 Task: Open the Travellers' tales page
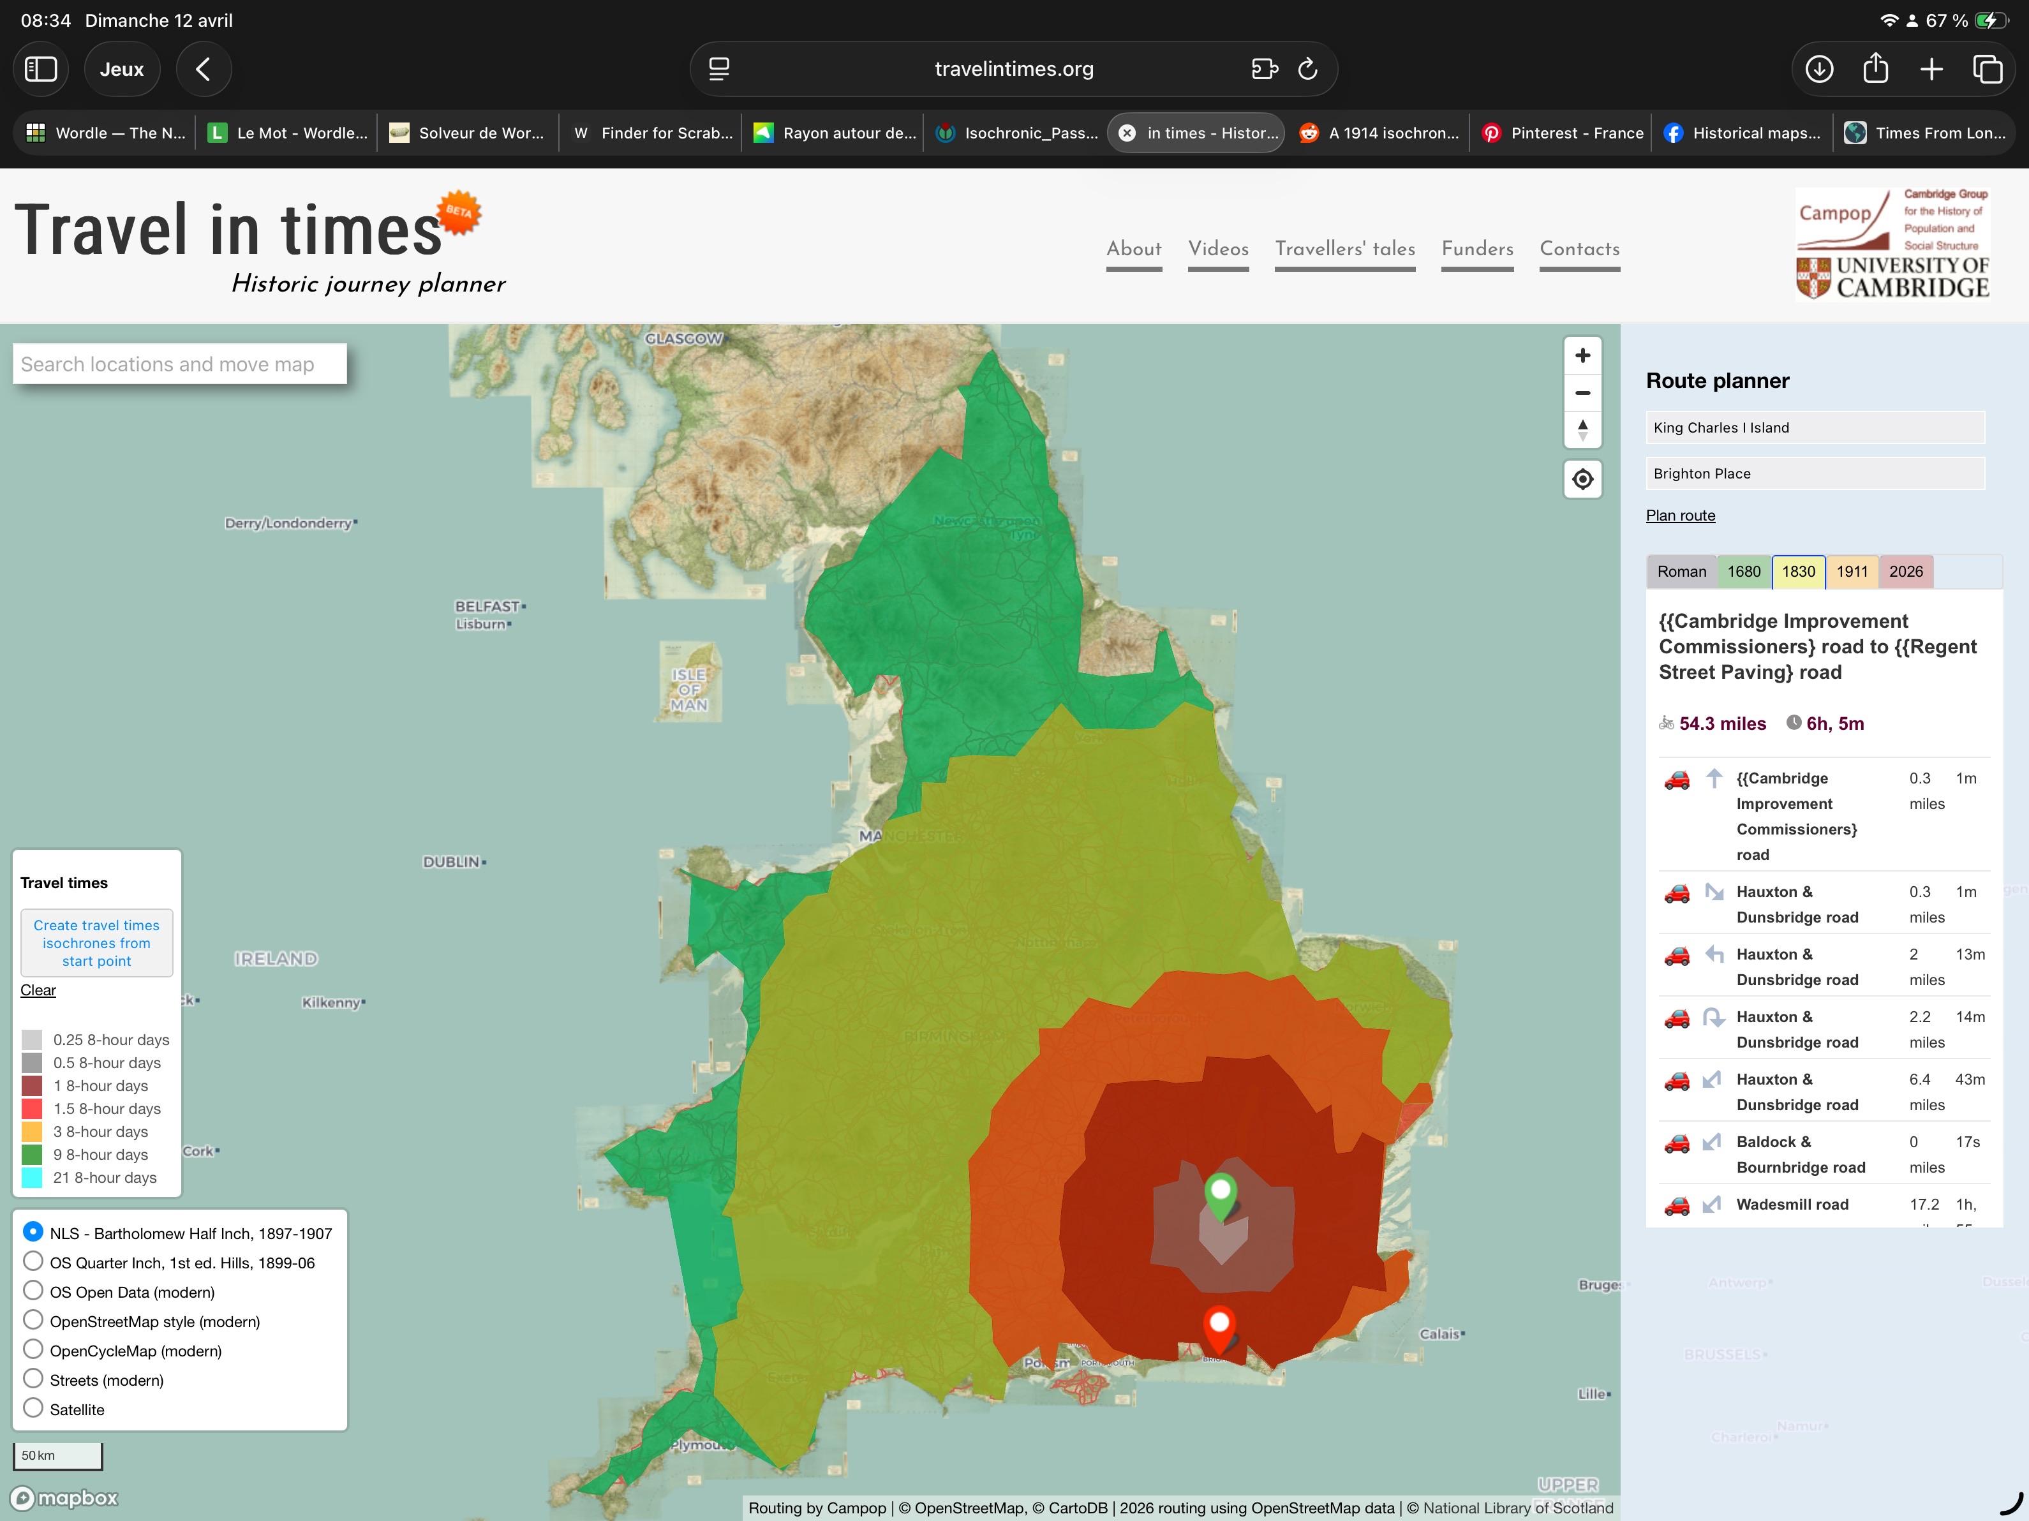click(1345, 249)
